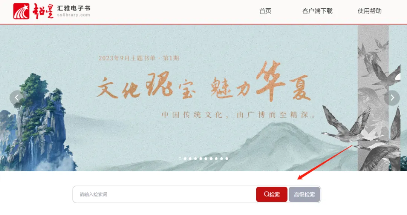This screenshot has width=407, height=215.
Task: Open the 客户端下载 client download page
Action: (317, 11)
